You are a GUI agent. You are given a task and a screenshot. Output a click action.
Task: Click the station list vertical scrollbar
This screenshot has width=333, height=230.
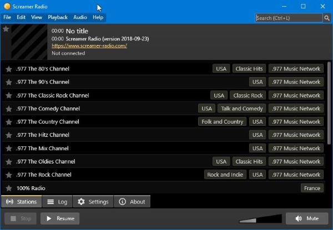pyautogui.click(x=329, y=103)
